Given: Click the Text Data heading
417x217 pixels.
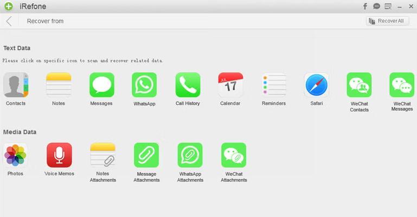Looking at the screenshot, I should pyautogui.click(x=17, y=48).
